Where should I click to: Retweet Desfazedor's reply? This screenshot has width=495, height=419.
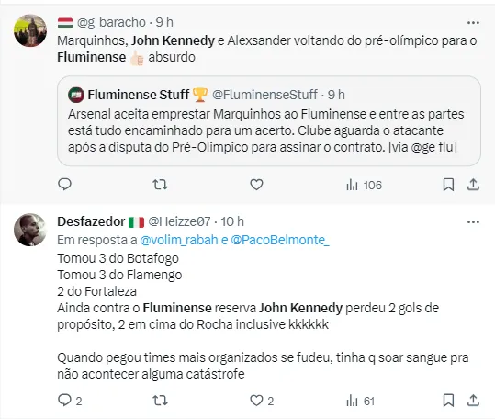[x=160, y=401]
